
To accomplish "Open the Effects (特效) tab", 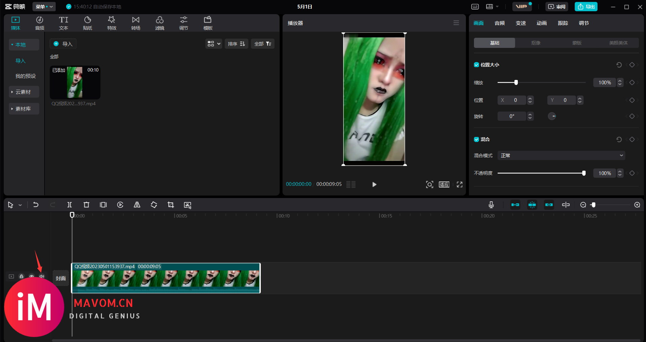I will tap(112, 23).
